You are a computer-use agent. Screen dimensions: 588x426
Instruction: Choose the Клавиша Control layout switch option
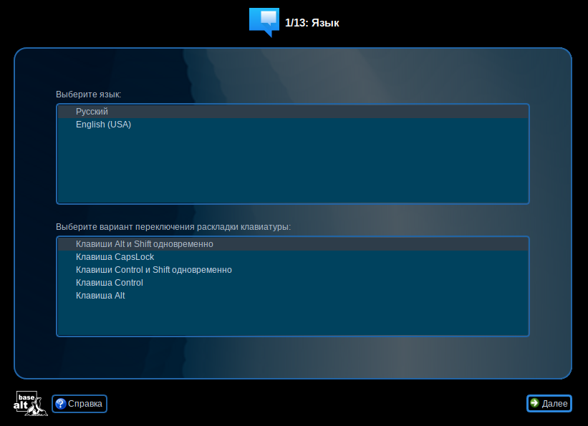point(109,283)
